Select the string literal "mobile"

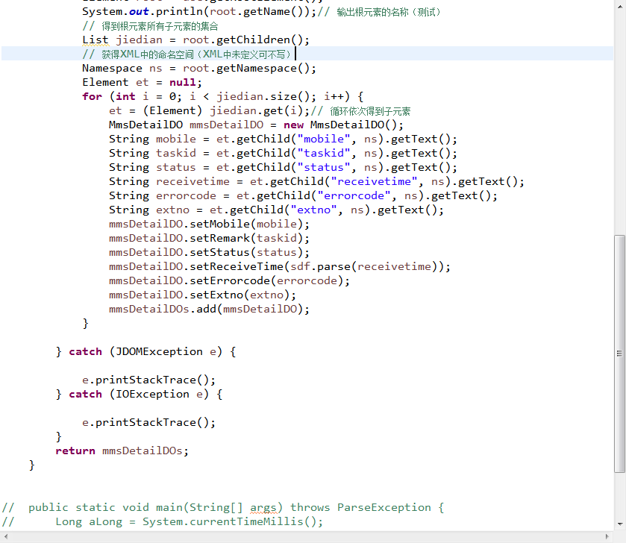coord(322,138)
